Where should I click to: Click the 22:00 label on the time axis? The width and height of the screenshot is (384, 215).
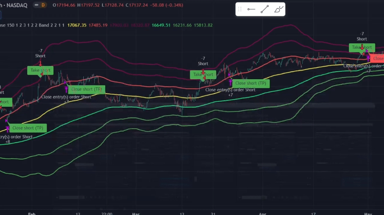click(x=107, y=213)
